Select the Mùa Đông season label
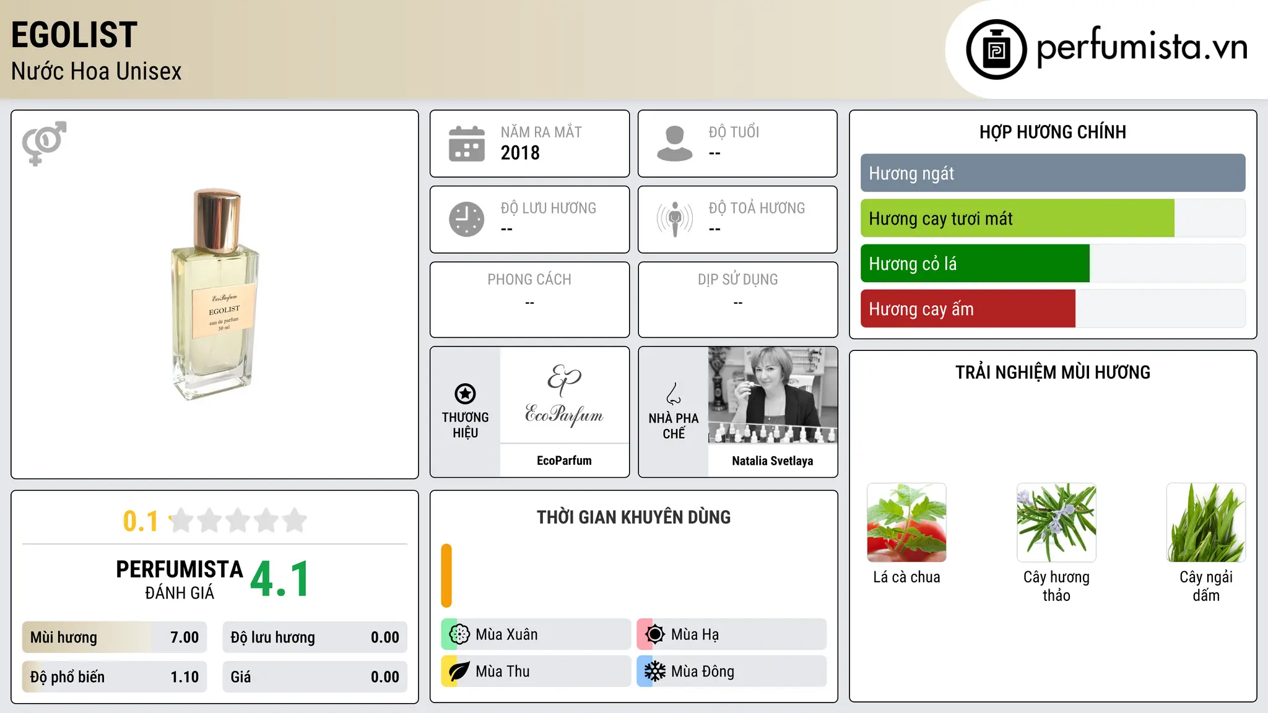Viewport: 1268px width, 713px height. 703,672
